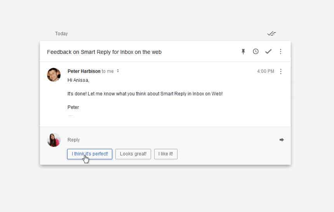Choose the 'Looks great!' smart reply
Image resolution: width=334 pixels, height=212 pixels.
coord(133,154)
